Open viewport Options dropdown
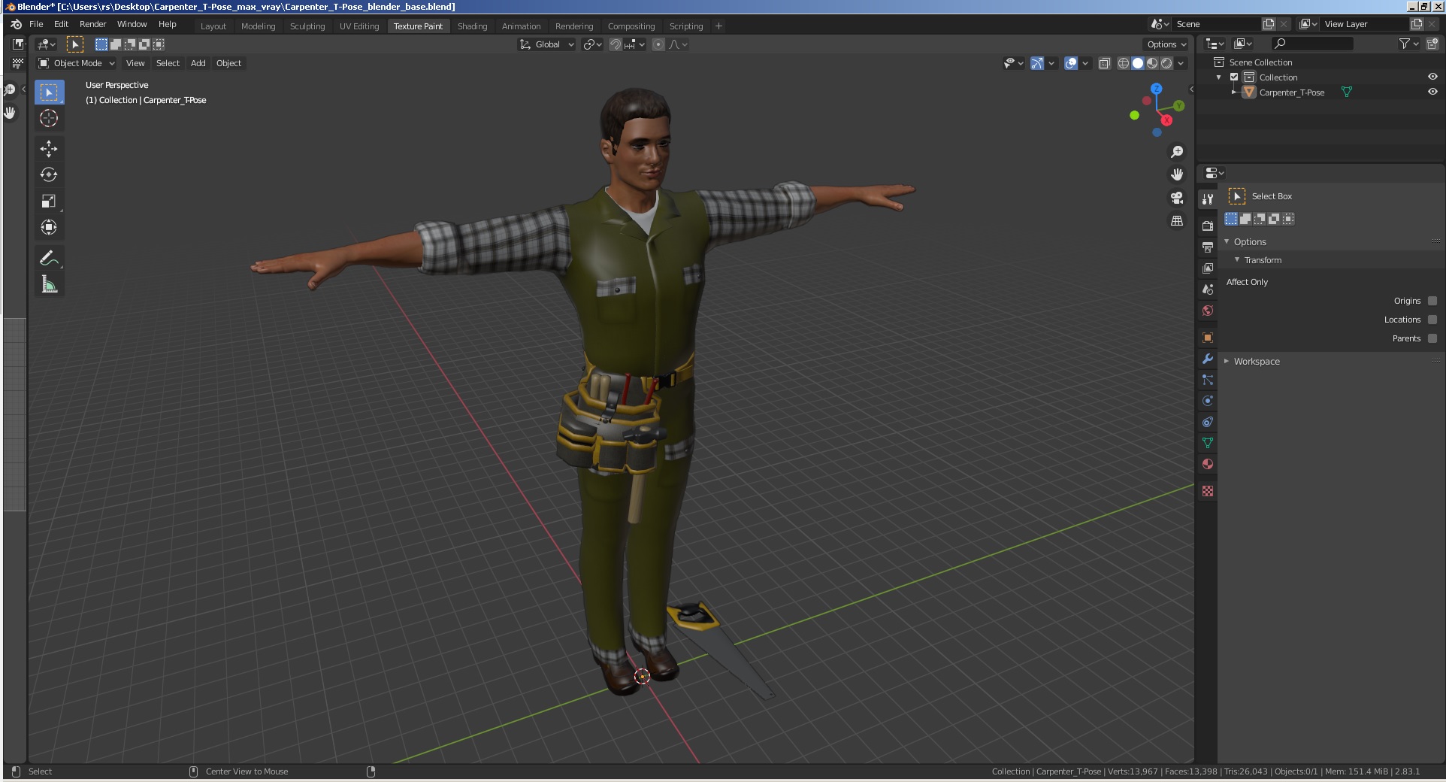Image resolution: width=1446 pixels, height=782 pixels. pyautogui.click(x=1166, y=44)
